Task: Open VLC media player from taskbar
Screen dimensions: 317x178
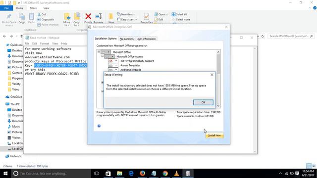Action: 176,174
